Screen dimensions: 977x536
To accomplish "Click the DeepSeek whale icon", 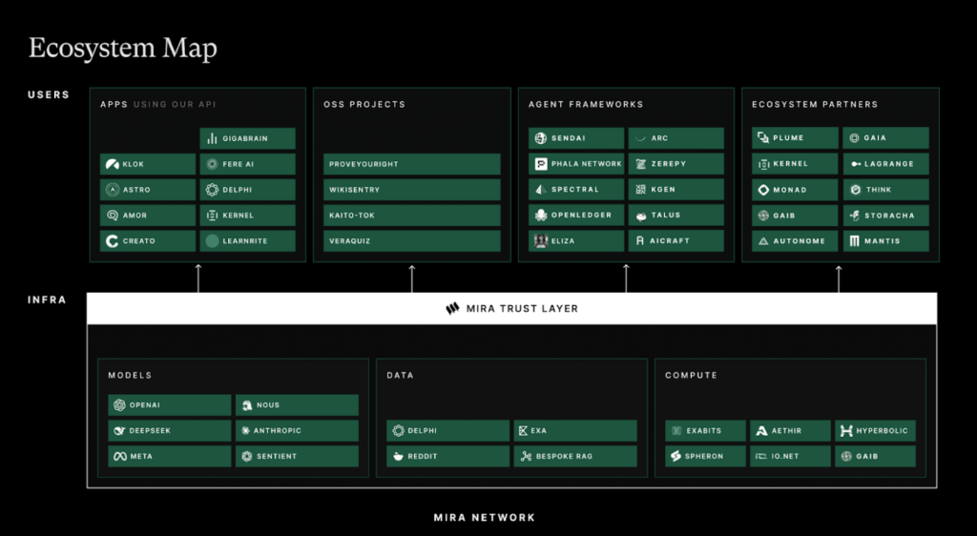I will point(119,431).
